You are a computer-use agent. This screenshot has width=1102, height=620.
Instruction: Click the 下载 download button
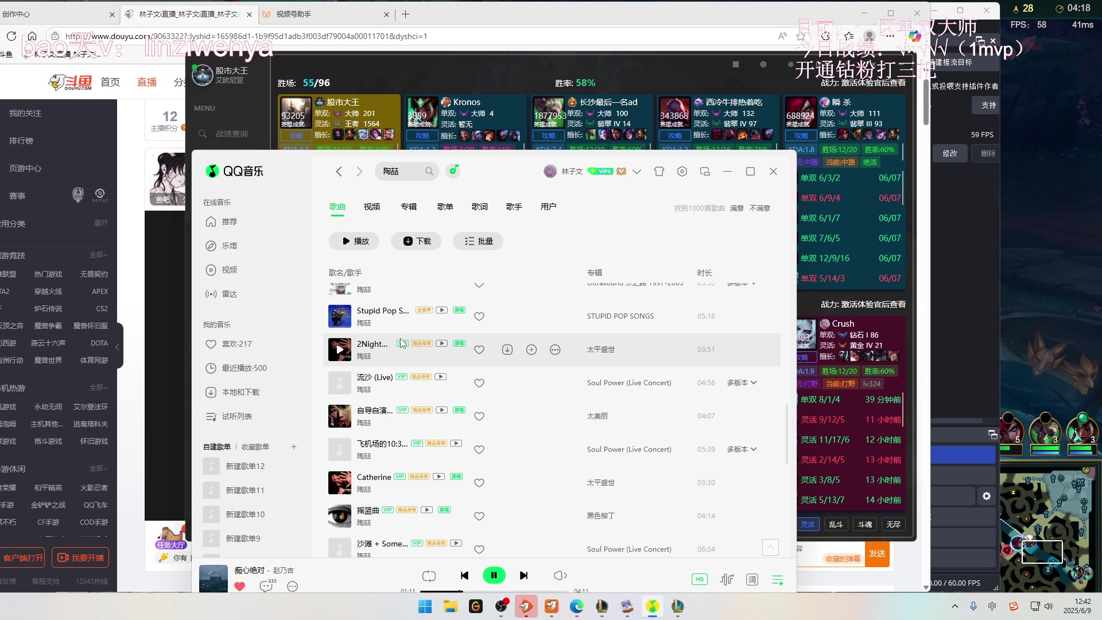coord(416,241)
